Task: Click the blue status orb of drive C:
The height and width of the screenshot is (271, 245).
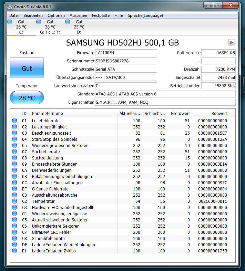Action: (x=10, y=22)
